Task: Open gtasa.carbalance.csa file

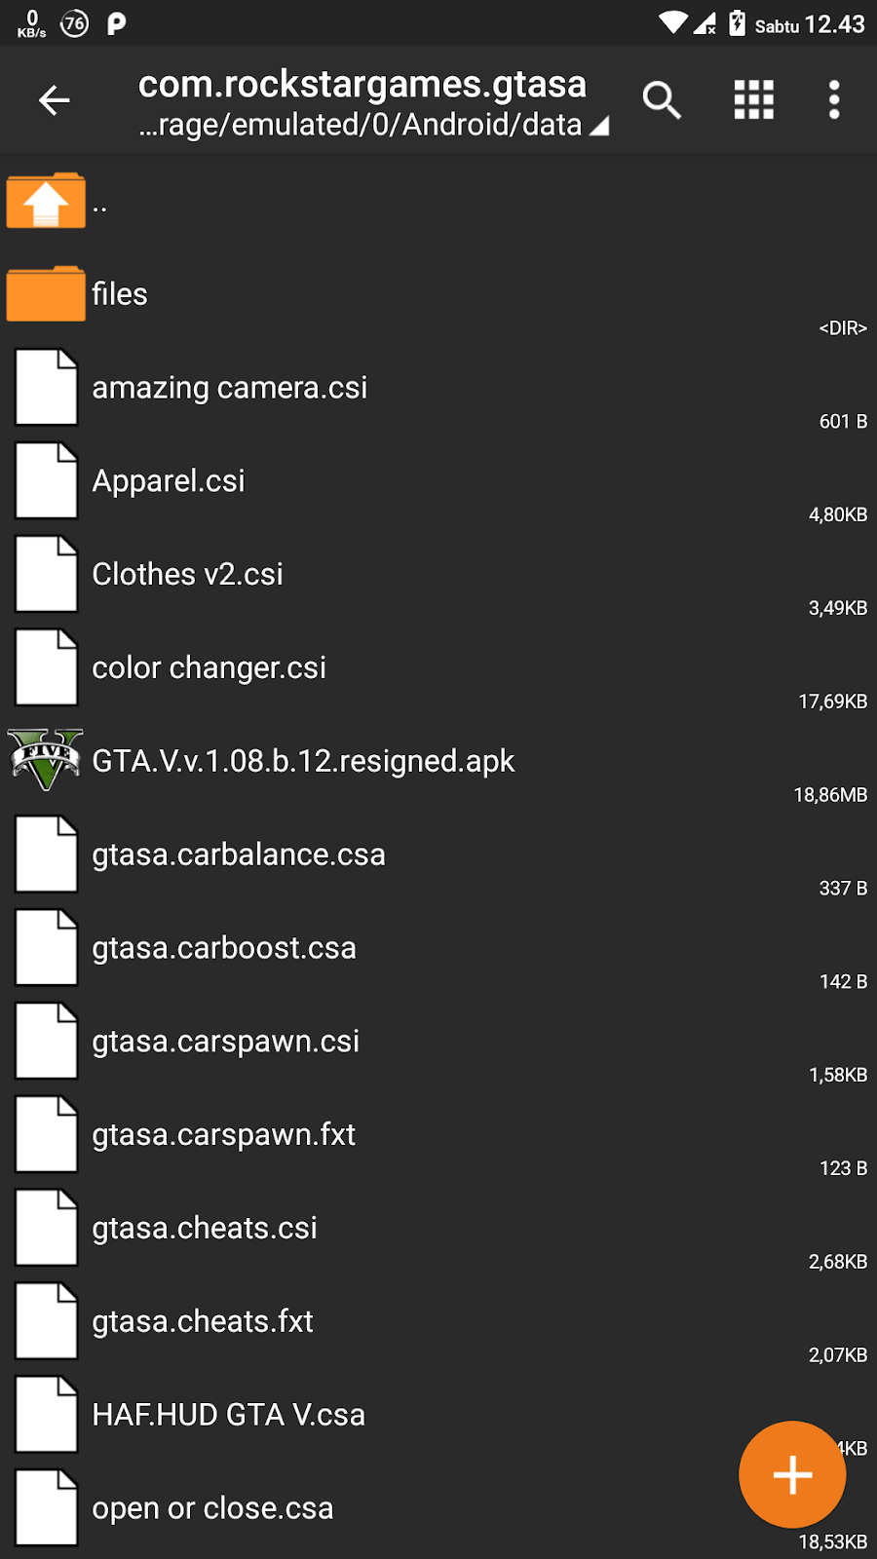Action: coord(239,855)
